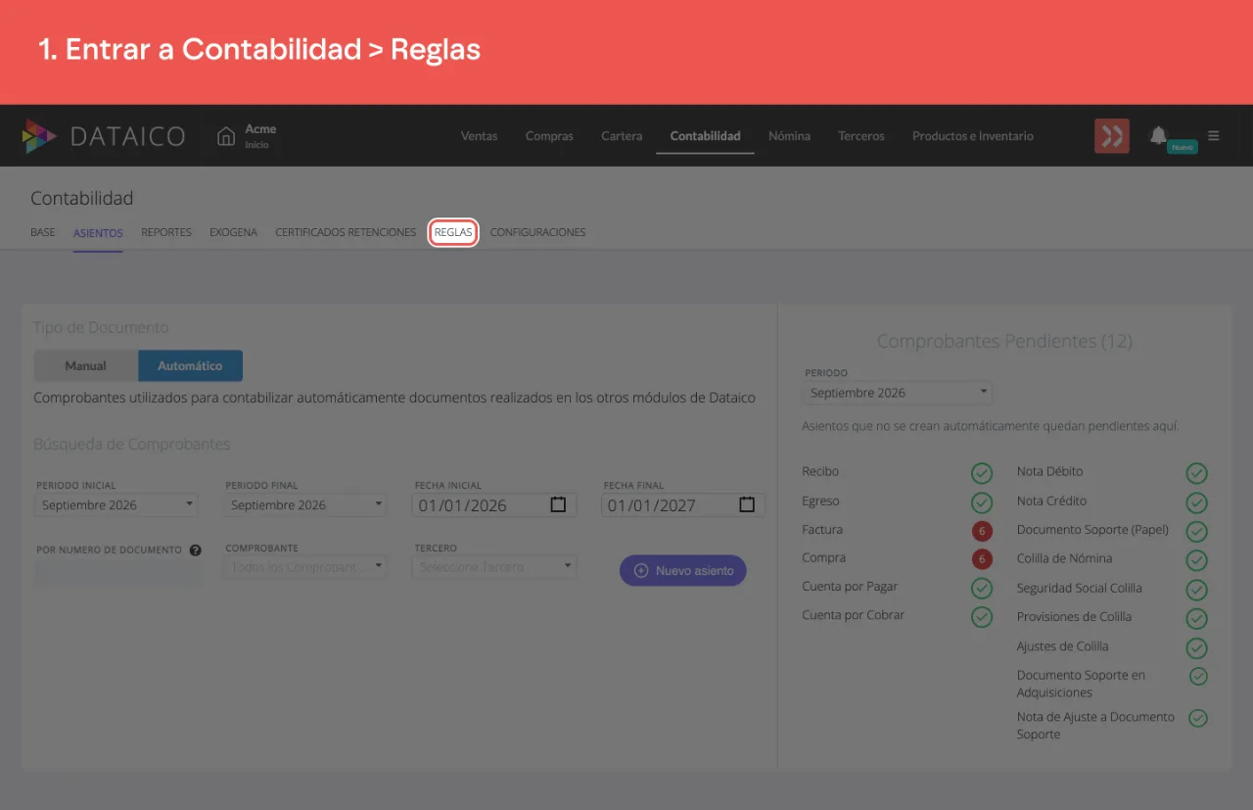Click the Provisiones de Colilla text

[1074, 617]
